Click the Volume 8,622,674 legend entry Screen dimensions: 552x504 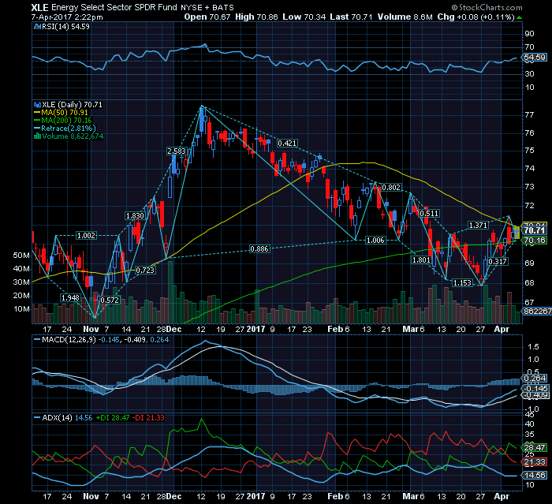pos(73,136)
